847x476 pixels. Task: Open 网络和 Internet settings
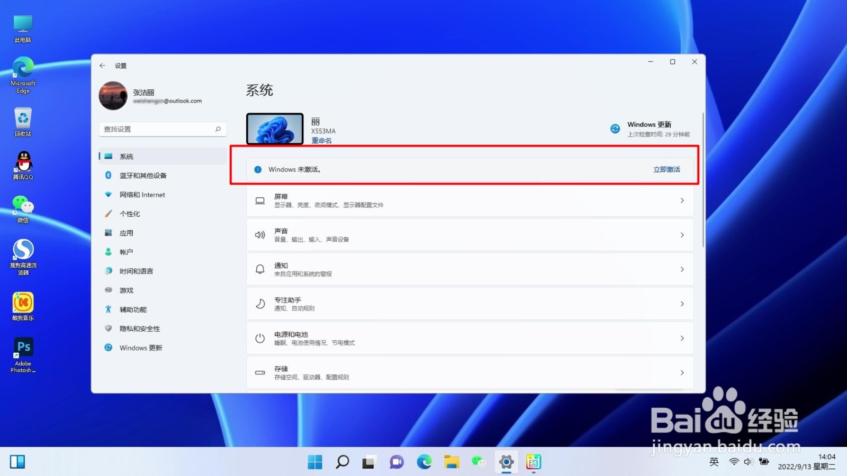[x=163, y=195]
